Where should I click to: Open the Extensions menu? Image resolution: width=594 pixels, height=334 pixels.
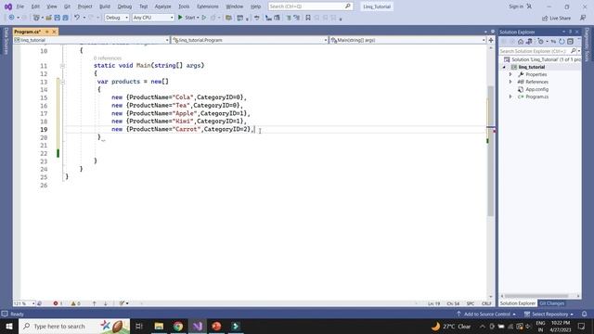pyautogui.click(x=208, y=6)
